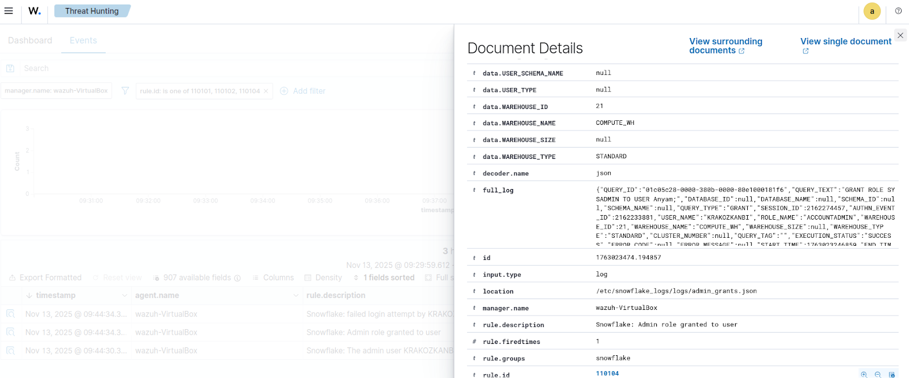The height and width of the screenshot is (378, 909).
Task: Open the Columns selector
Action: [x=273, y=278]
